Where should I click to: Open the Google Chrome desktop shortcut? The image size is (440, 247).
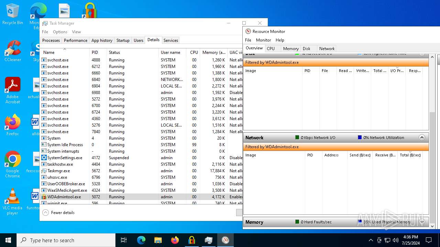point(12,165)
